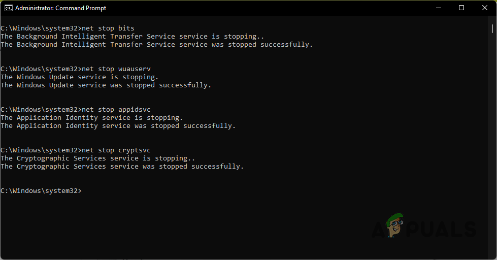
Task: Click the empty prompt on the last line
Action: pos(84,191)
